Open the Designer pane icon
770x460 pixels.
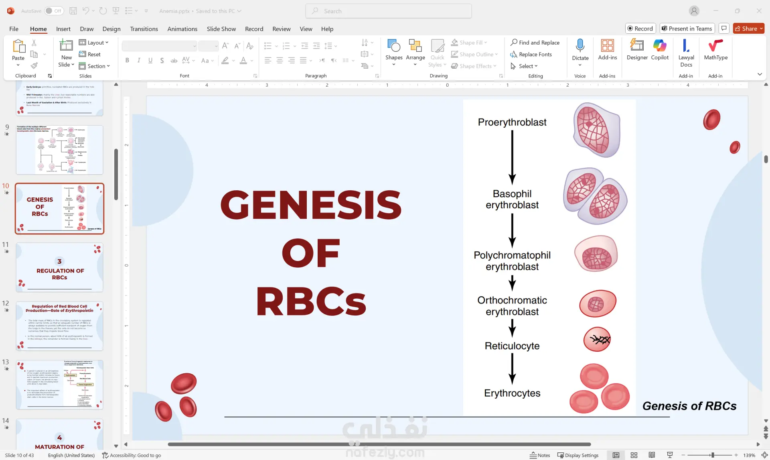pyautogui.click(x=637, y=46)
